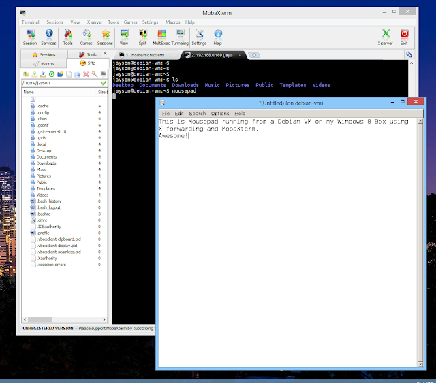Click the terminal icon in SFTP toolbar
Screen dimensions: 436x383
coord(103,74)
